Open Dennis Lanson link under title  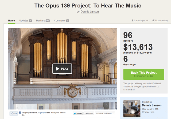click(90, 12)
